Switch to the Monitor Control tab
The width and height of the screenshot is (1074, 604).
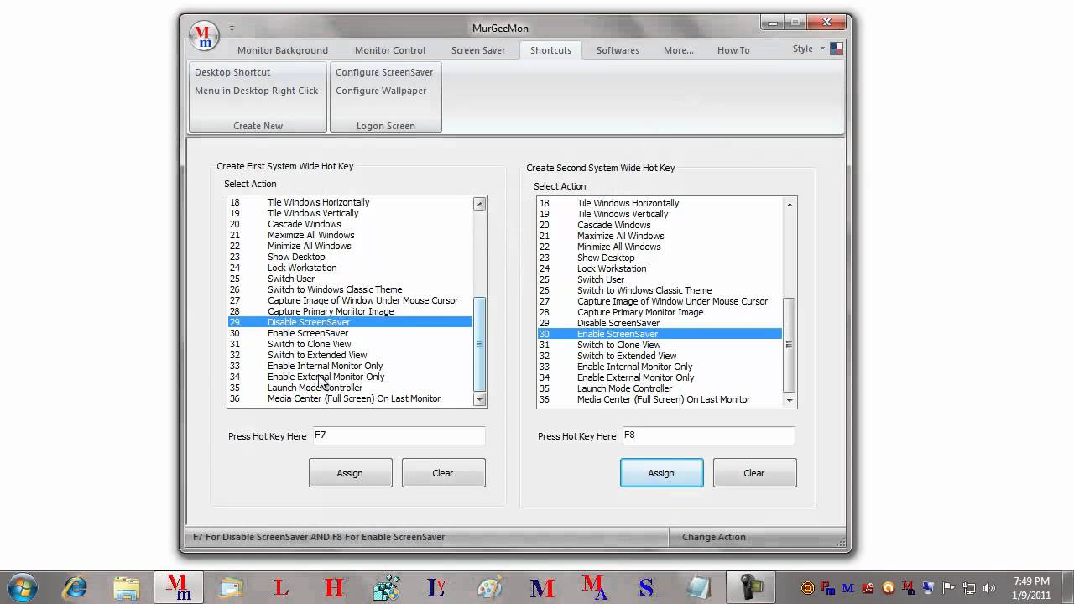pyautogui.click(x=390, y=50)
